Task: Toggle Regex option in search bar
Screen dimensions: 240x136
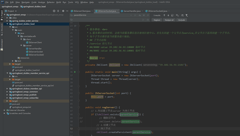Action: point(148,15)
